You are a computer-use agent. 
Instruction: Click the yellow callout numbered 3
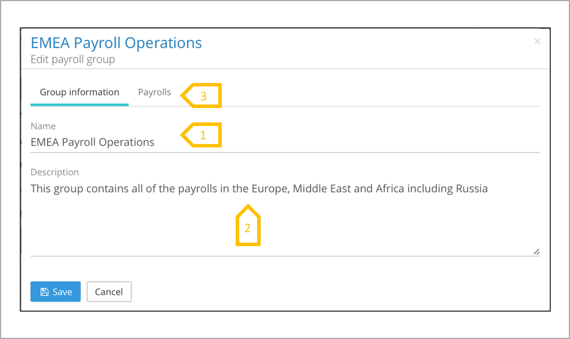click(x=203, y=96)
